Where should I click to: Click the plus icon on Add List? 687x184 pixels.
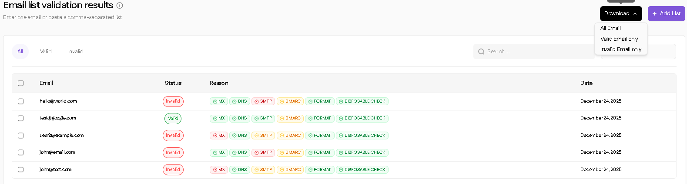click(x=654, y=13)
